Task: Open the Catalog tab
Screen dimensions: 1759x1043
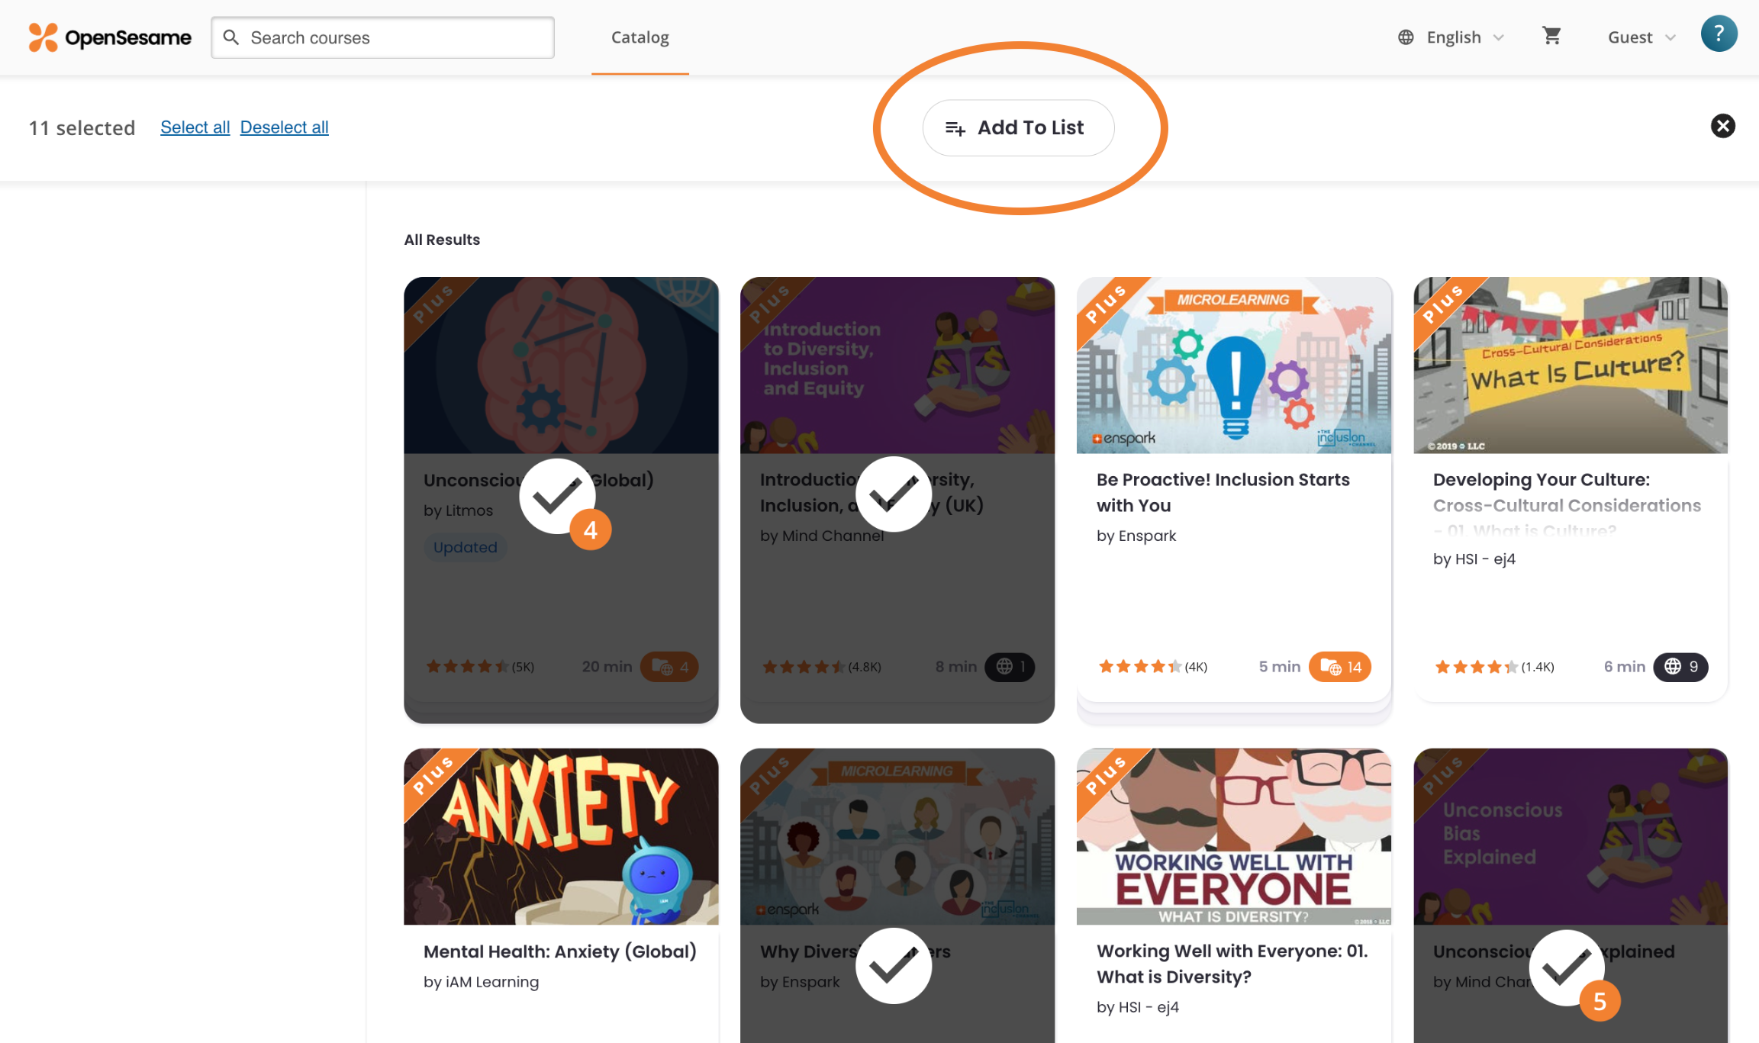Action: [x=639, y=37]
